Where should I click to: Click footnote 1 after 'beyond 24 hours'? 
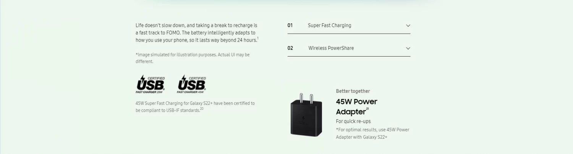[258, 38]
